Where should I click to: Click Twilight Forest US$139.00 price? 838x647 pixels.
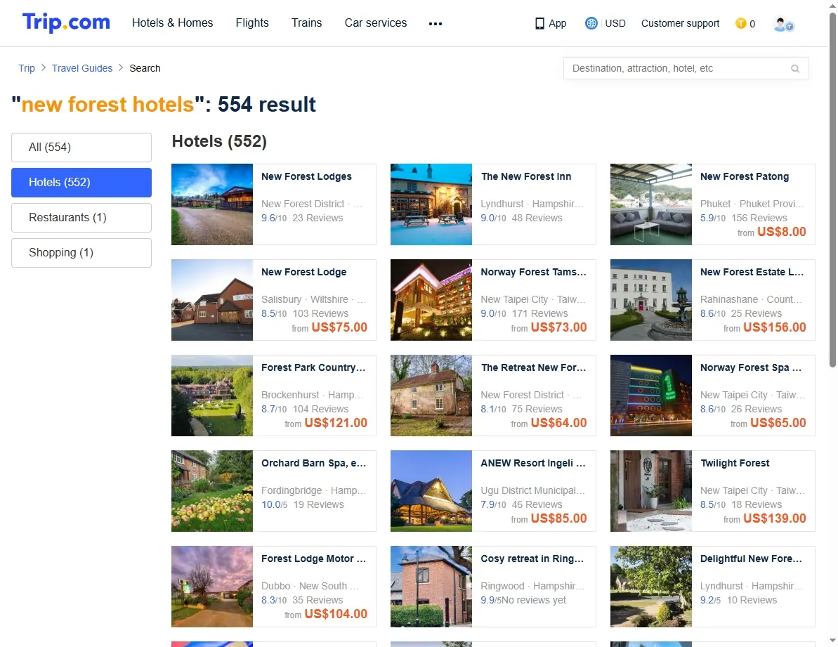(x=774, y=518)
